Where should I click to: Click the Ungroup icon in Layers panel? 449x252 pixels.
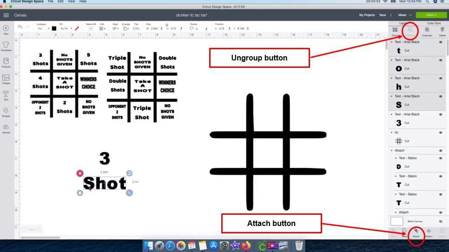pyautogui.click(x=410, y=30)
